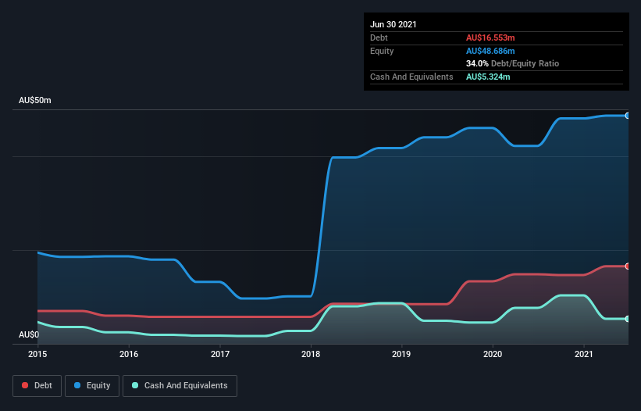This screenshot has width=641, height=411.
Task: Select the Debt end-point marker on the chart
Action: 628,266
